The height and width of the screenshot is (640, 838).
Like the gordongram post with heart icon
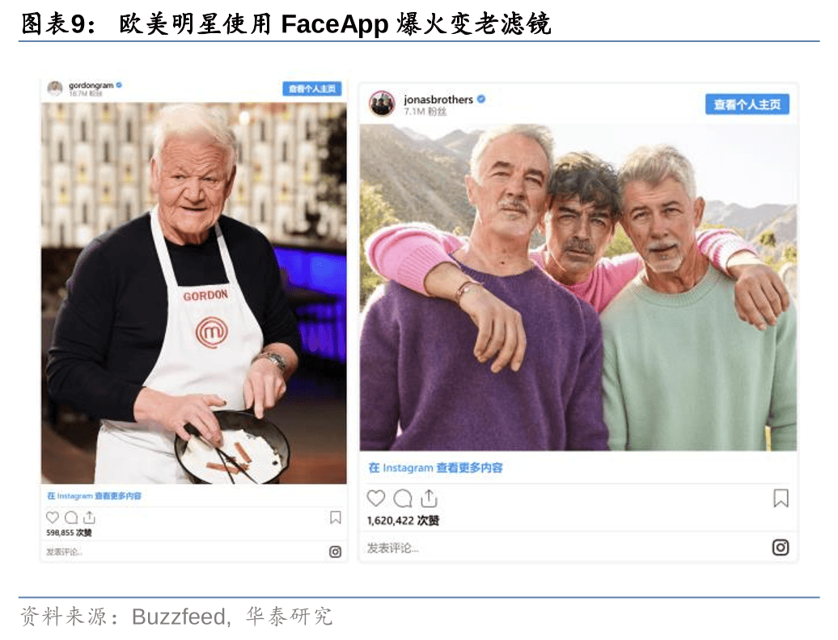click(x=53, y=518)
